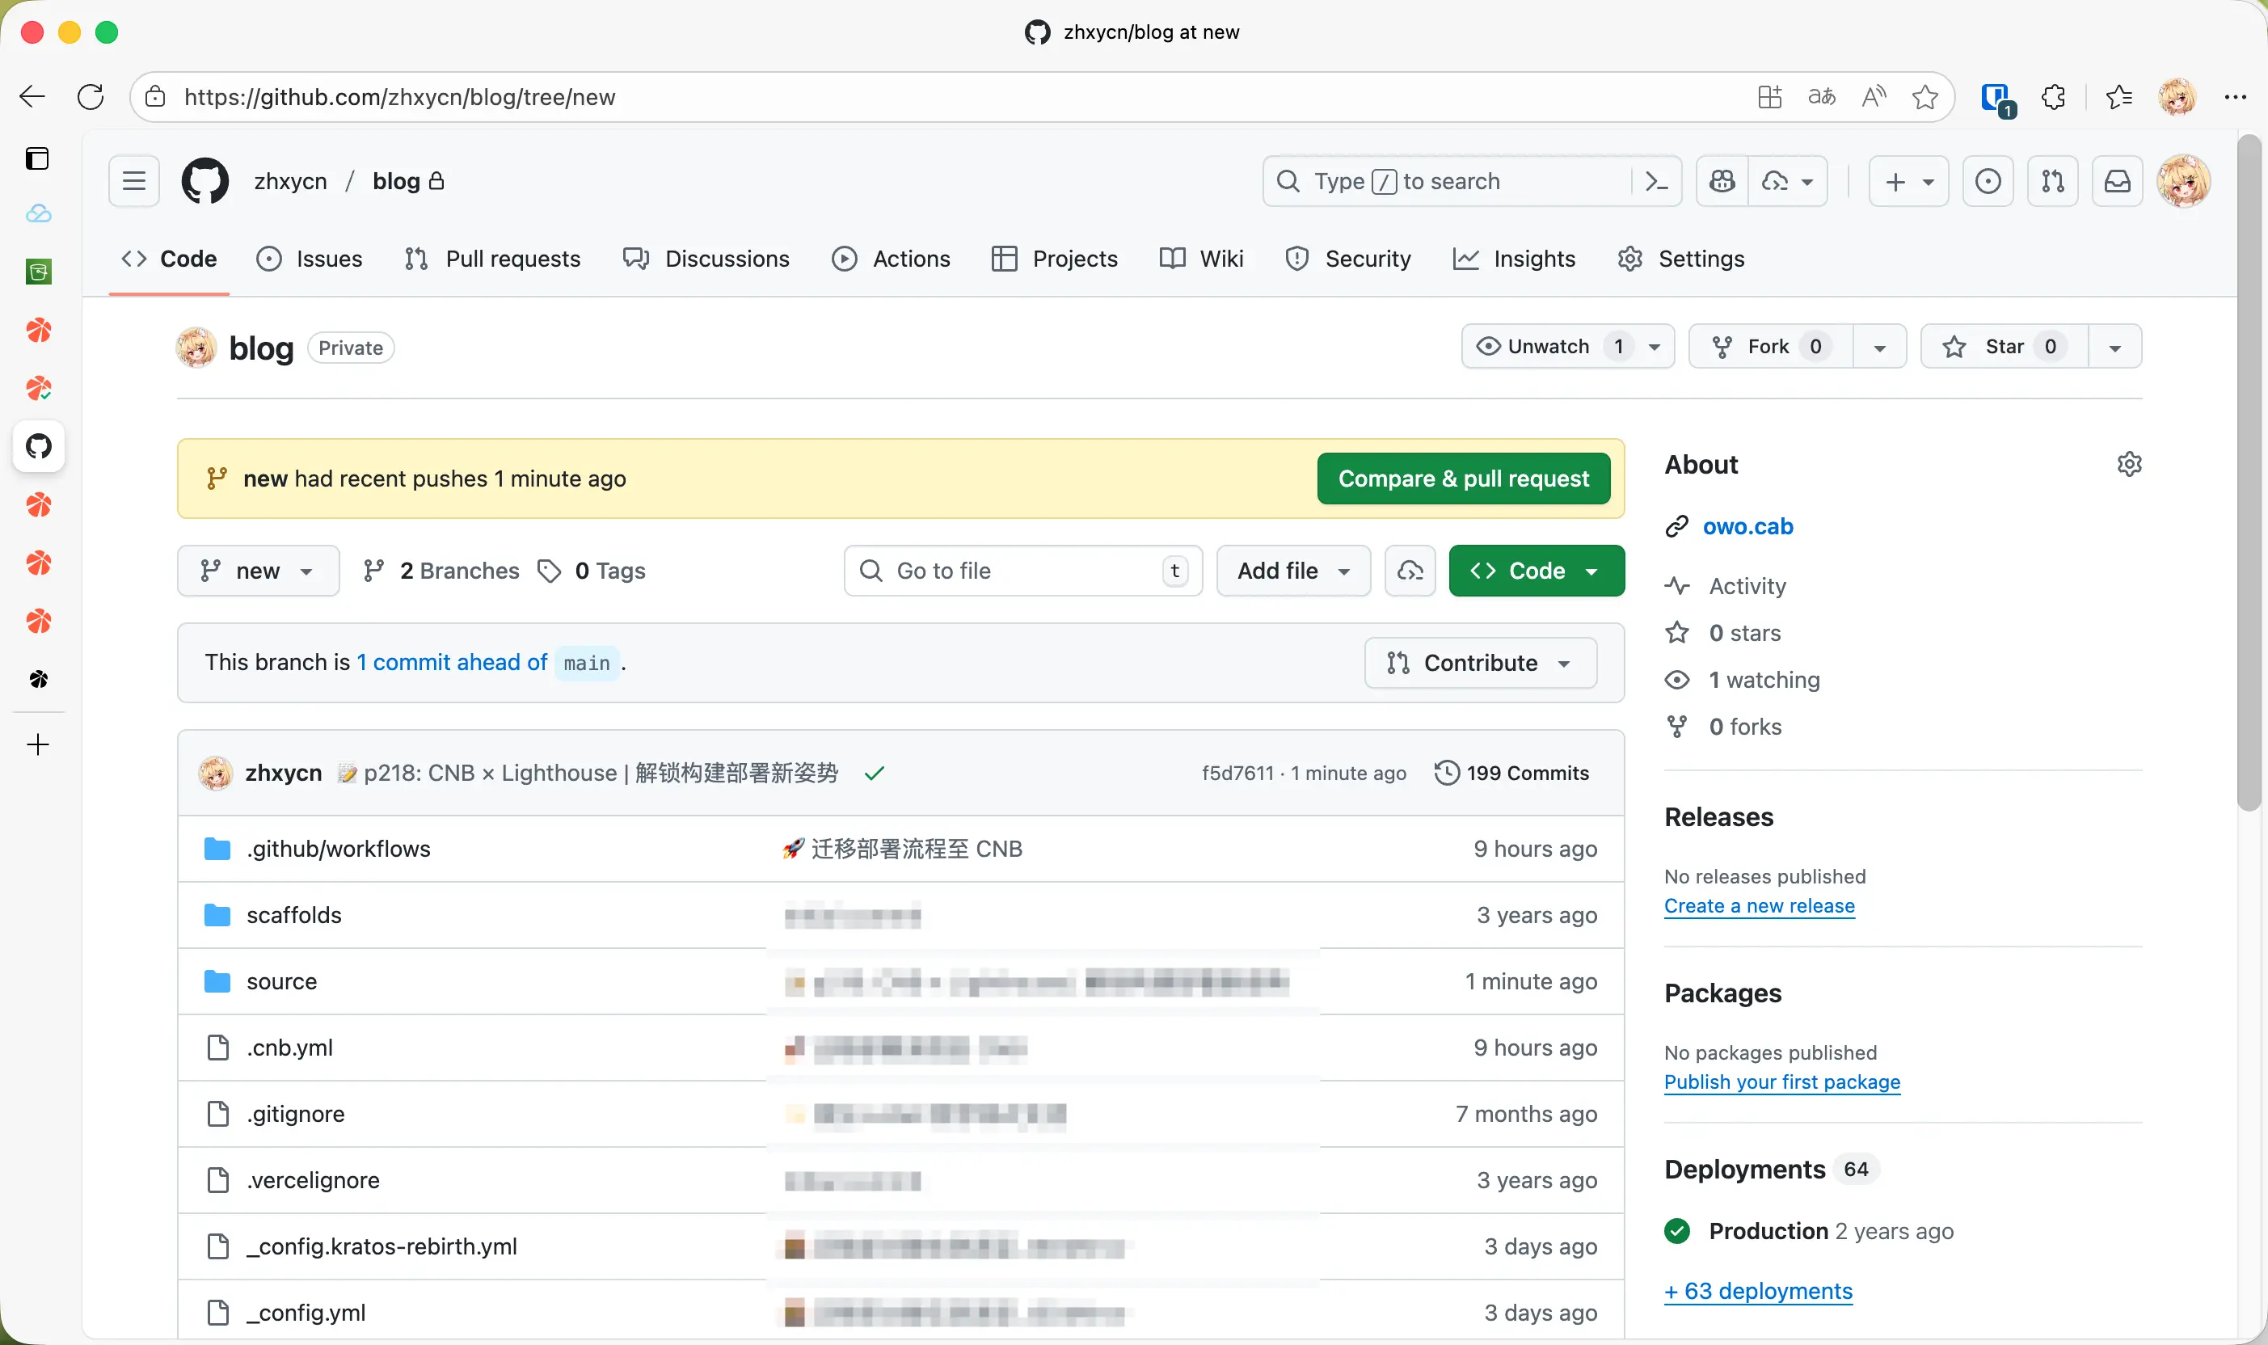Open your issues via the circle-dot icon
The image size is (2268, 1345).
1988,181
